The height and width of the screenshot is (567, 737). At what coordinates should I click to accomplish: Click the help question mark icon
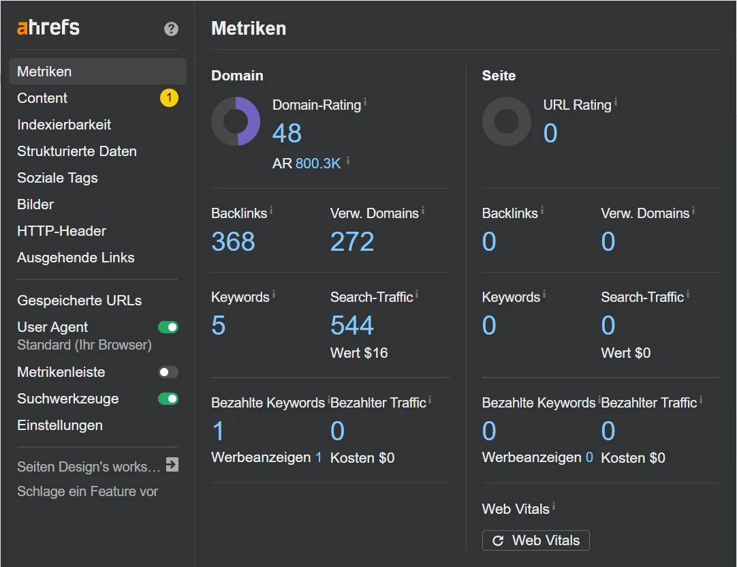click(x=171, y=29)
